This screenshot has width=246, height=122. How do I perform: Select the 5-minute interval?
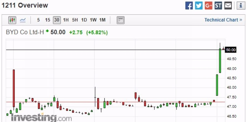pos(38,20)
